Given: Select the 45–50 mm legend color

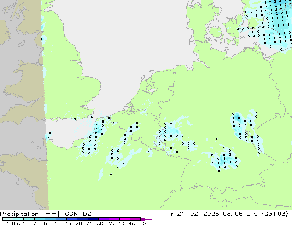Looking at the screenshot, I should tap(135, 219).
